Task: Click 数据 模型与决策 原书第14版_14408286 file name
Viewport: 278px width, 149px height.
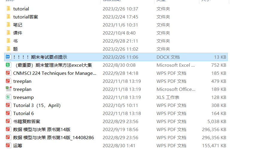Action: point(53,137)
